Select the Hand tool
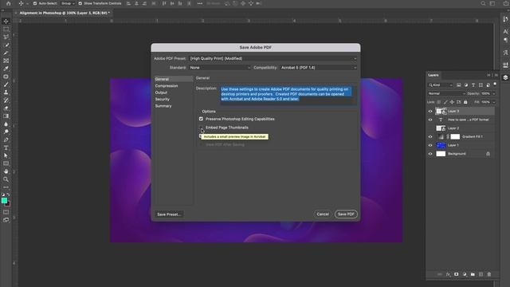510x287 pixels. tap(6, 171)
